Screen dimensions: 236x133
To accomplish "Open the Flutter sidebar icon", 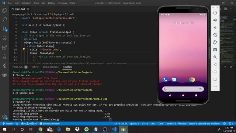I will (4, 66).
